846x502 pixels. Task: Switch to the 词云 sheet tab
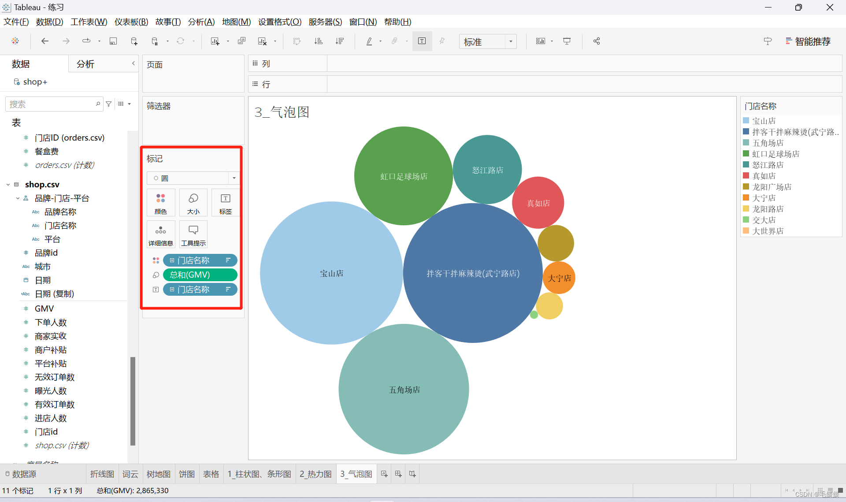click(x=130, y=474)
